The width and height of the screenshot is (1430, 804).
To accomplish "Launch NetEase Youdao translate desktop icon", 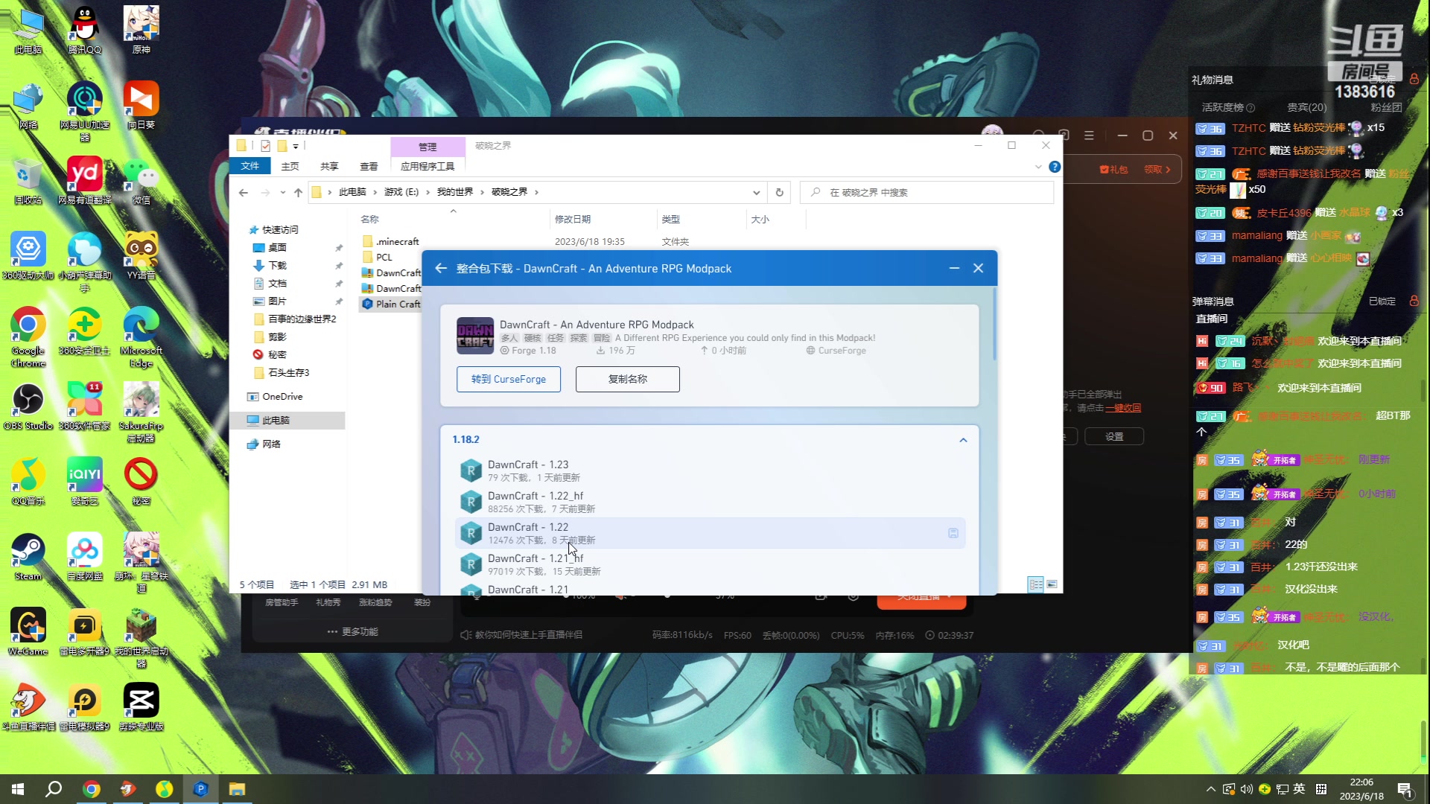I will [x=85, y=180].
